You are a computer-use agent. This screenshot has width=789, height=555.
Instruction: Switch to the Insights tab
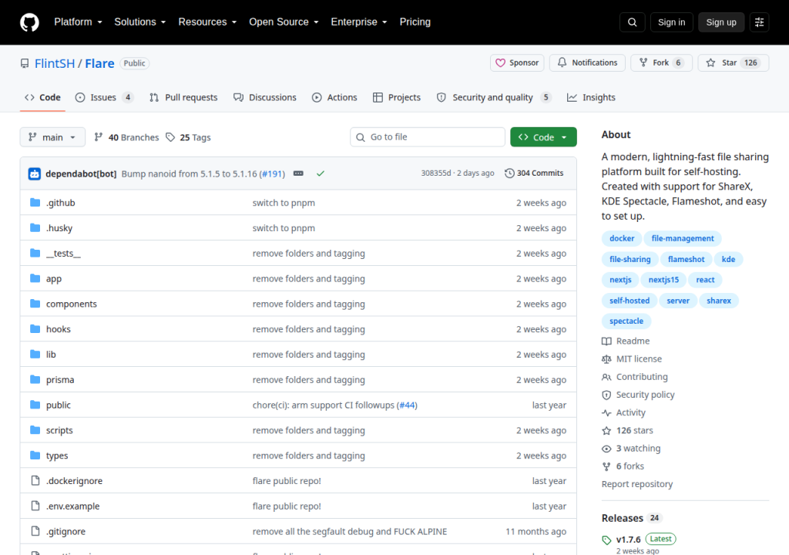pyautogui.click(x=591, y=97)
